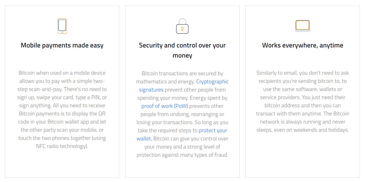Follow the proof of work (PoW) link

pyautogui.click(x=164, y=106)
